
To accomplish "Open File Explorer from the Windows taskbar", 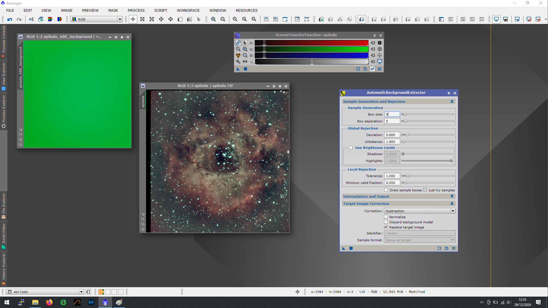I will [x=35, y=302].
